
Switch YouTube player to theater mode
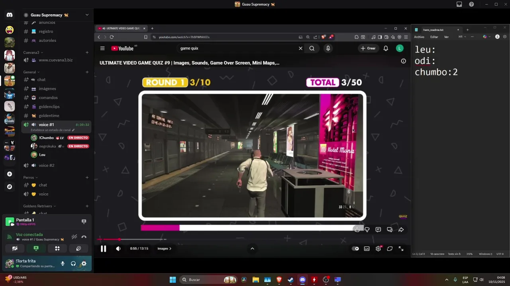tap(390, 249)
